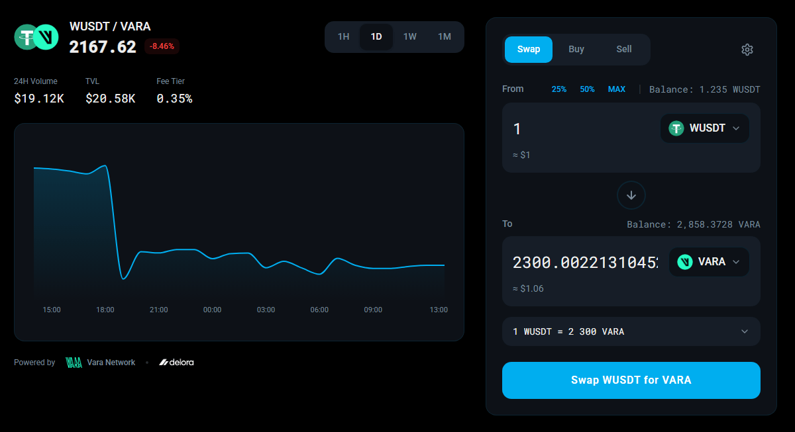Image resolution: width=795 pixels, height=432 pixels.
Task: Open the WUSDT token dropdown
Action: [705, 128]
